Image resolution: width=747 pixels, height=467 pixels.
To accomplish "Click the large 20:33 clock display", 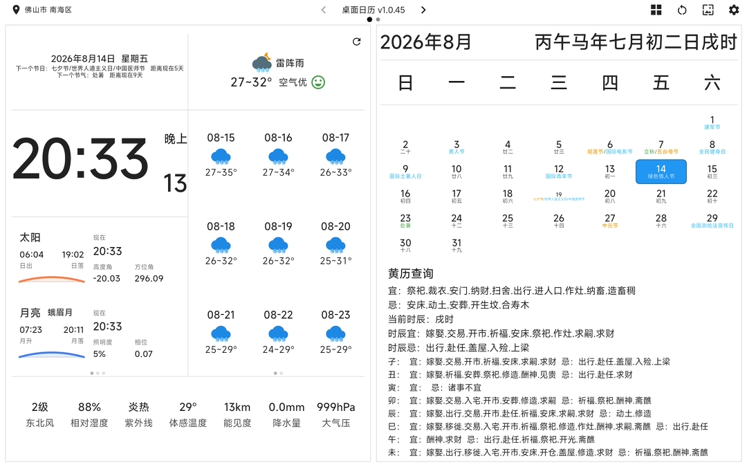I will click(x=80, y=159).
